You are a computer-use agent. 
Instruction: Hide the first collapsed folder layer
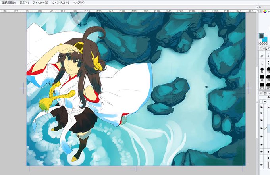click(x=262, y=152)
